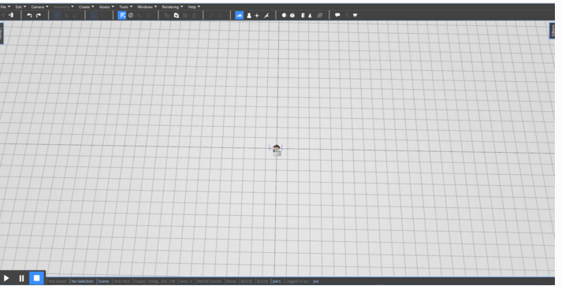Select the highlighted selection tool icon

coord(122,15)
